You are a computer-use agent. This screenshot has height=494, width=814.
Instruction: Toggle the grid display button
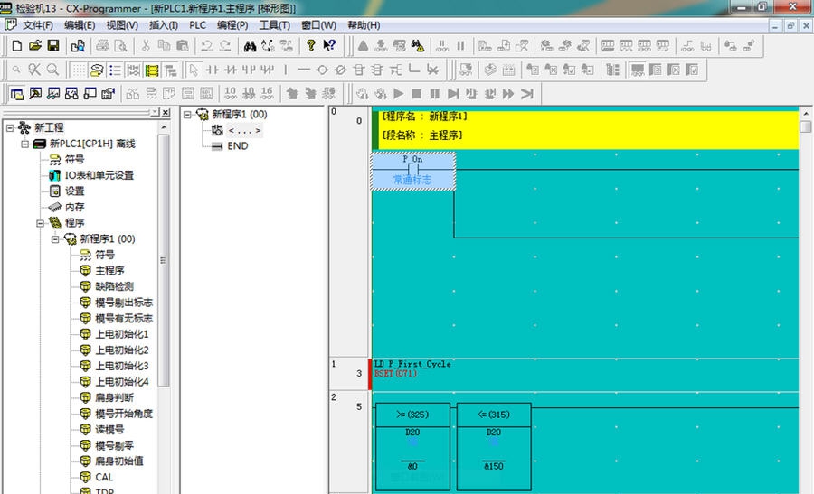(79, 70)
